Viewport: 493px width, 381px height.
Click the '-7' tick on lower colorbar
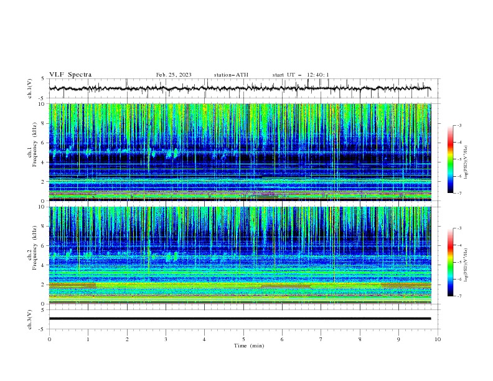tap(459, 296)
